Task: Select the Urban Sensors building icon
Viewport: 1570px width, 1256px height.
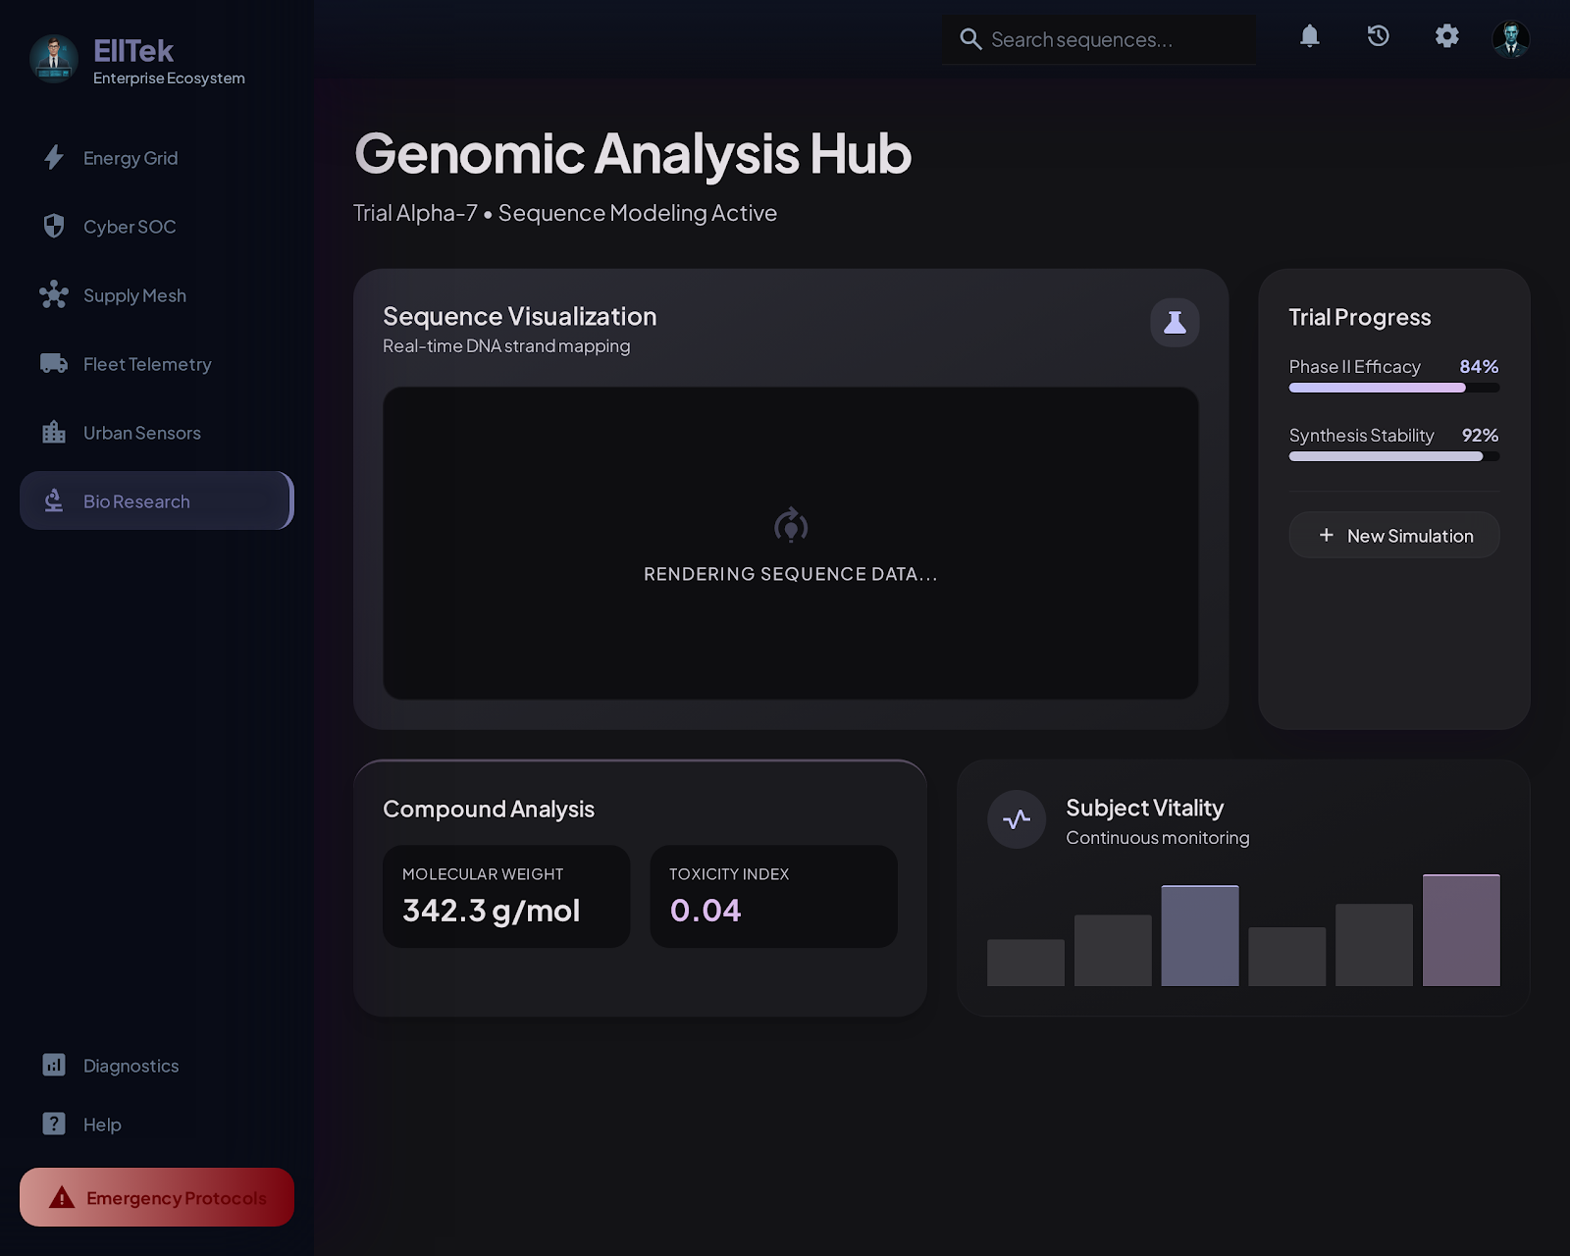Action: (54, 432)
